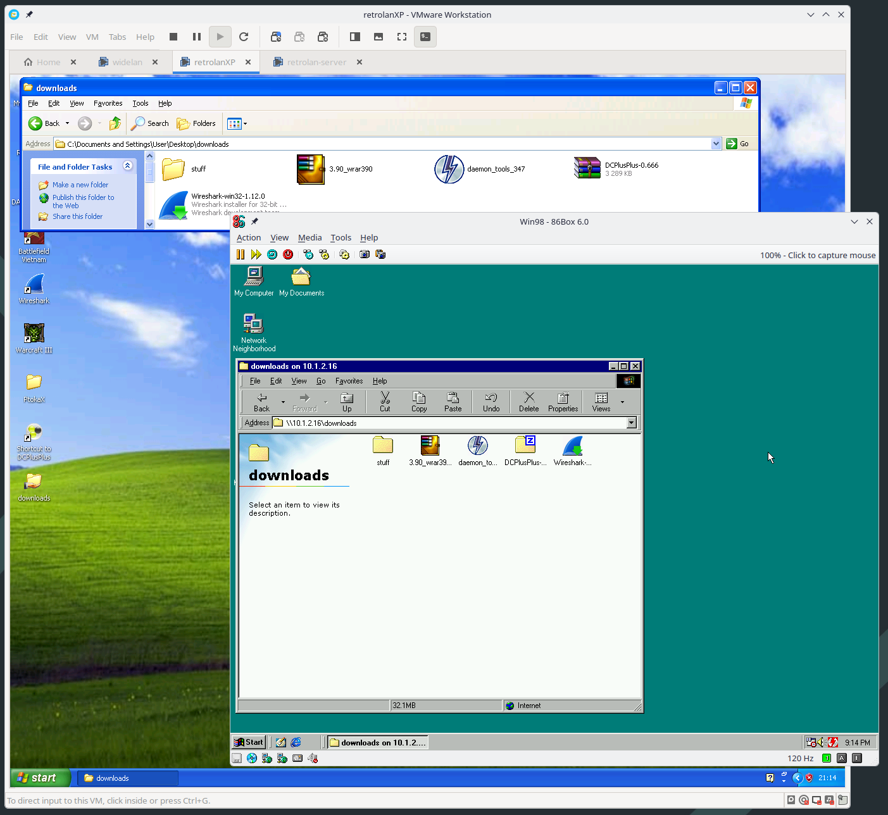Take a screenshot with 86Box camera icon
Screen dimensions: 888x815
tap(365, 254)
